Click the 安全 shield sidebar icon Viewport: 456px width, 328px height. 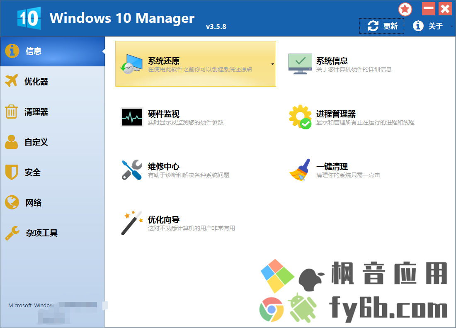click(12, 172)
